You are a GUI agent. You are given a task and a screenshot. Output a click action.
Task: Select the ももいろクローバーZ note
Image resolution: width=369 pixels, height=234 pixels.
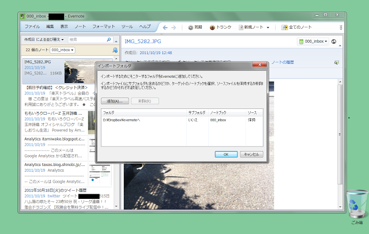59,122
